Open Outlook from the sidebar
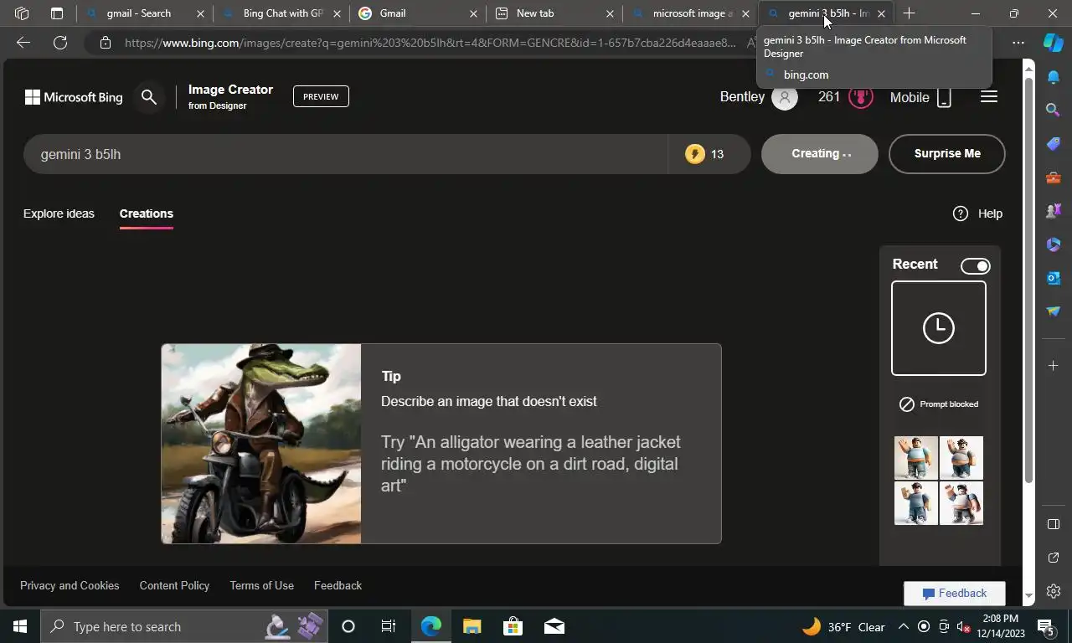 tap(1054, 278)
